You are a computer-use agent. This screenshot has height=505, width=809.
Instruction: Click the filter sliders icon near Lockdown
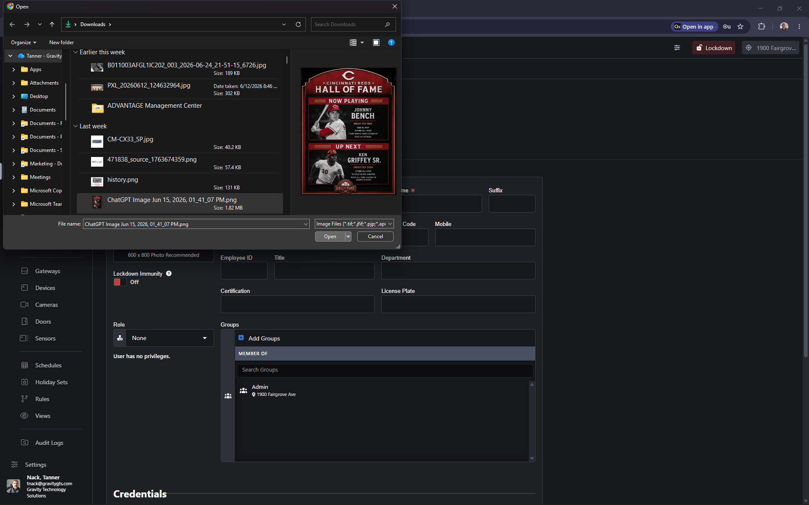[677, 48]
